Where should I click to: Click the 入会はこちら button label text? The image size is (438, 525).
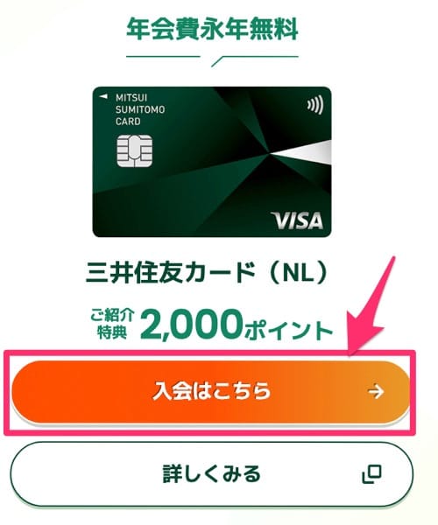click(x=211, y=391)
